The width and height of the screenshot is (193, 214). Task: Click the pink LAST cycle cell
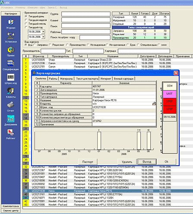pyautogui.click(x=170, y=94)
